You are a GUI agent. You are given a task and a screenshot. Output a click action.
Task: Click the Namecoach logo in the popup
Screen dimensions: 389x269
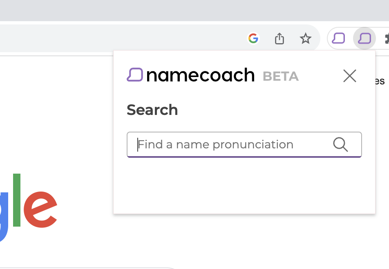tap(190, 75)
